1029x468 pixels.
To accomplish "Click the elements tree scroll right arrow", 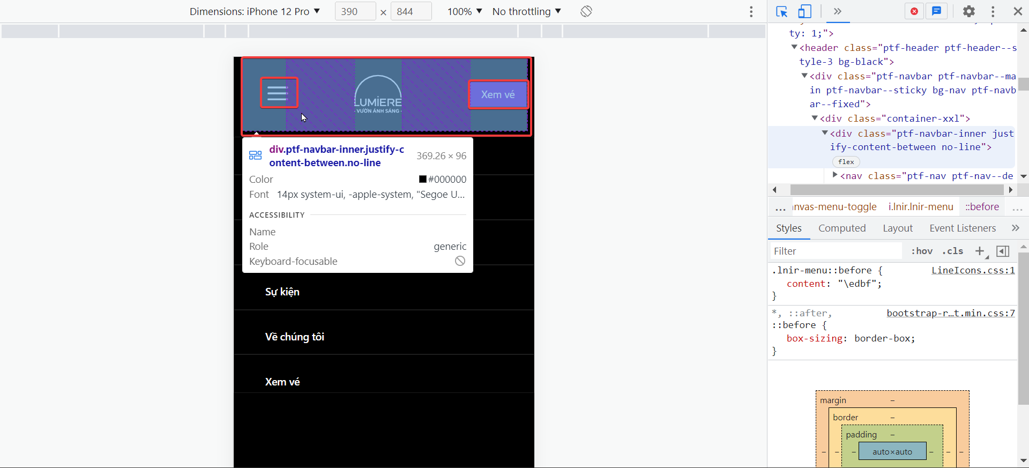I will click(x=1011, y=190).
